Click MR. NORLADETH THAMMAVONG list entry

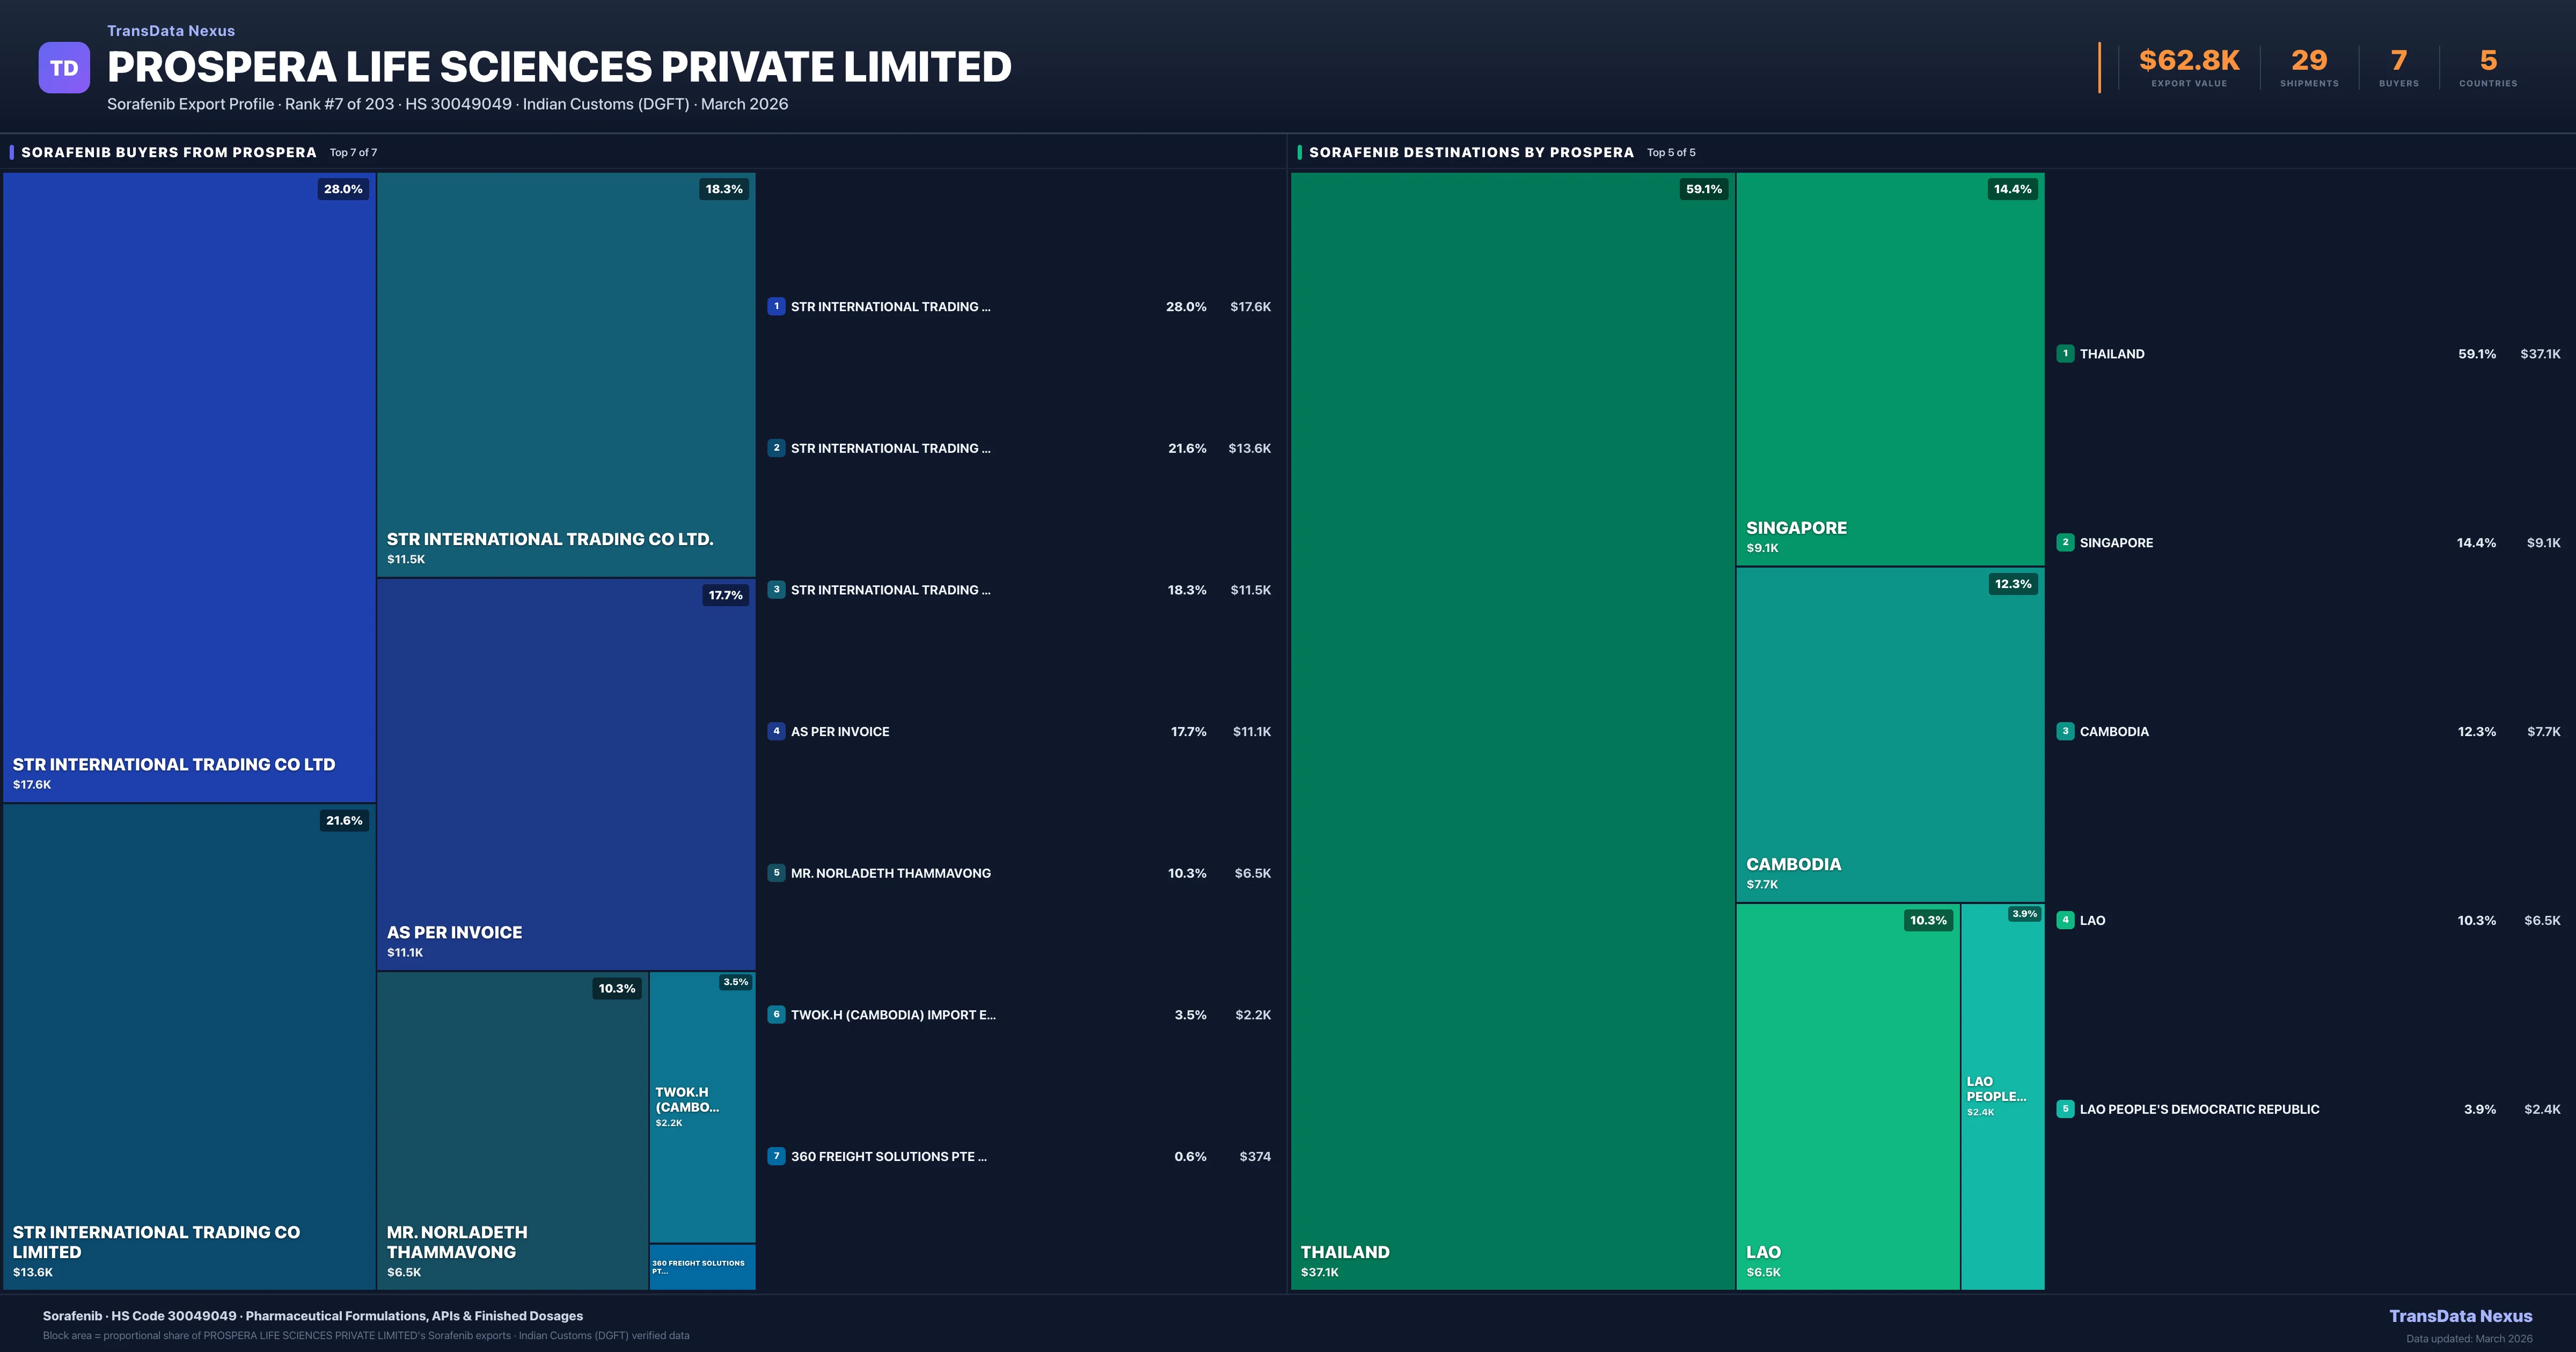(x=890, y=873)
